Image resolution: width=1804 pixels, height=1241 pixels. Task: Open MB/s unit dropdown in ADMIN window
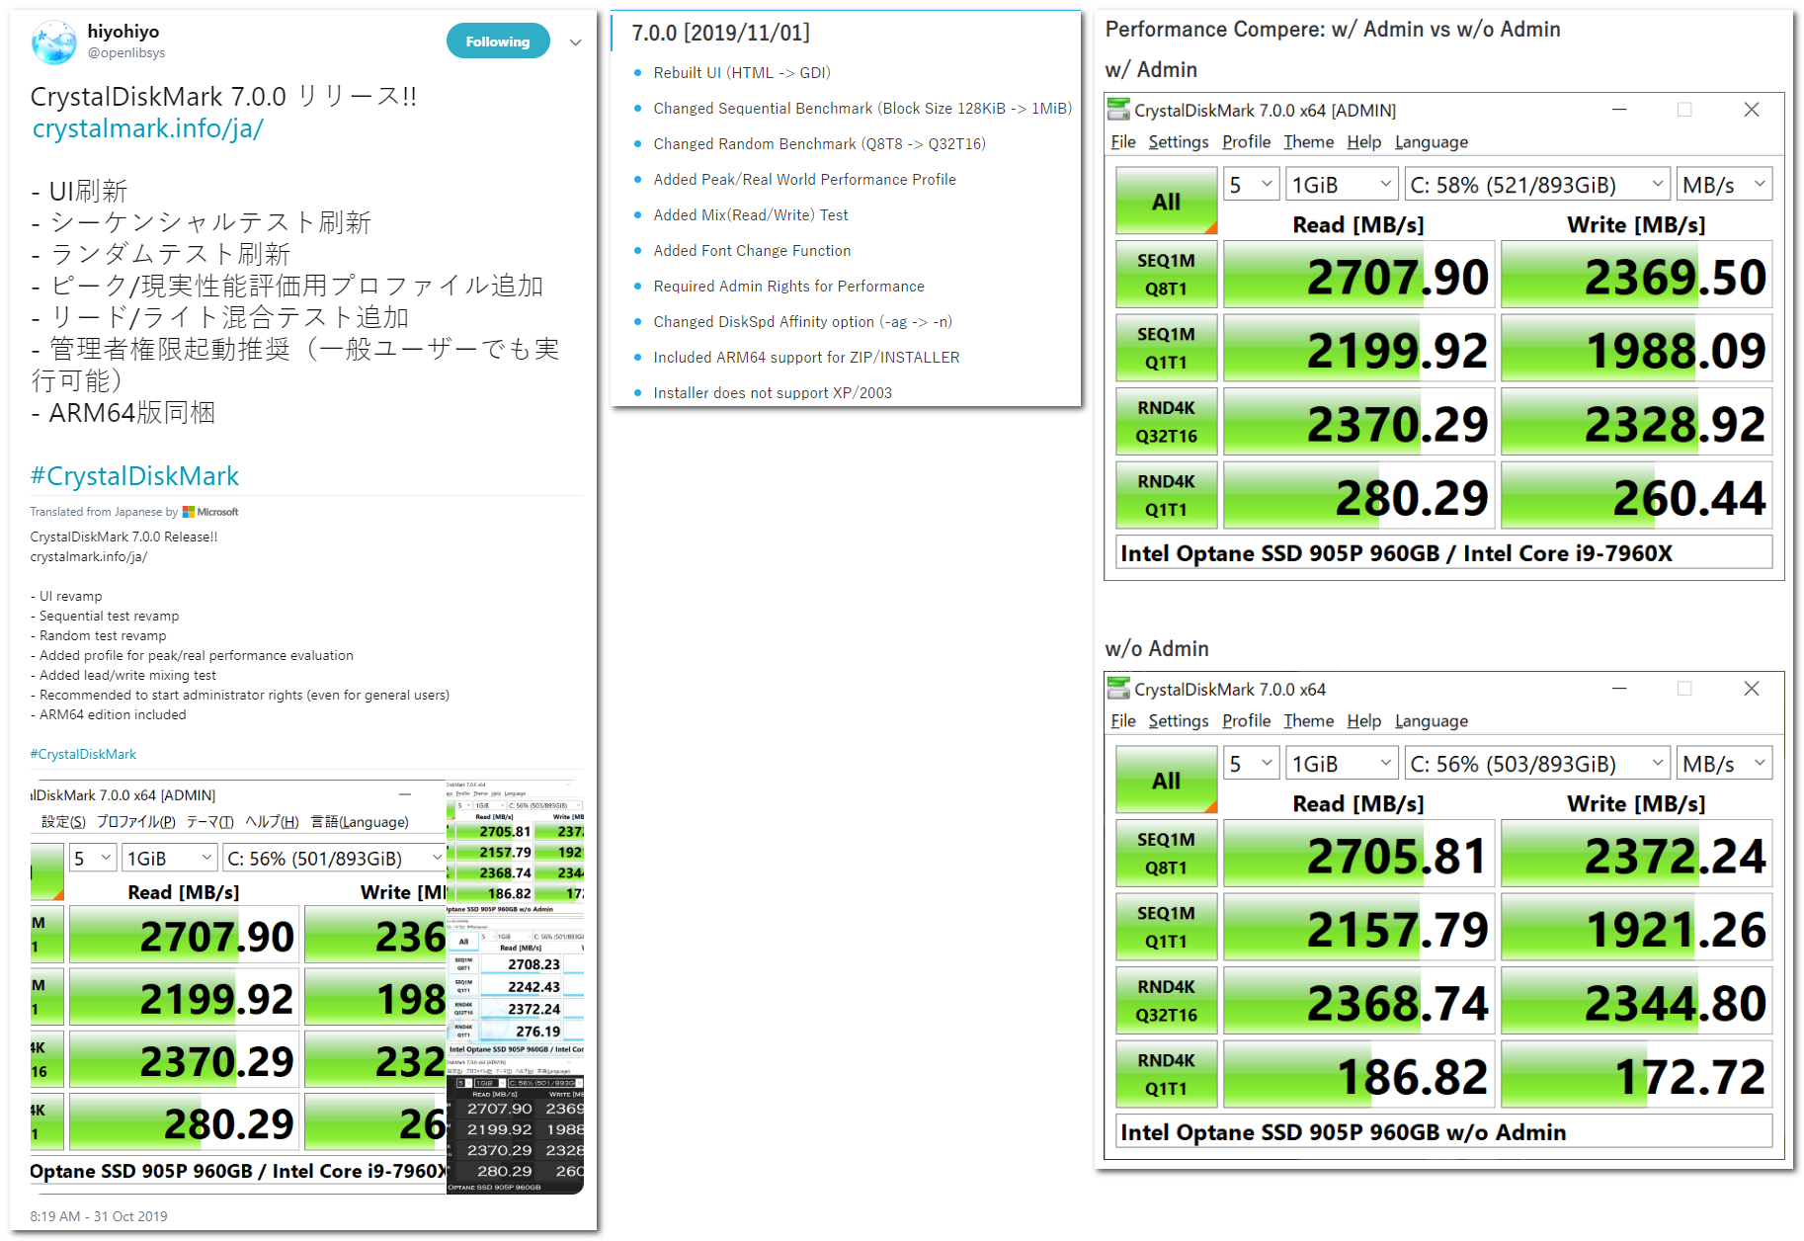(x=1724, y=185)
